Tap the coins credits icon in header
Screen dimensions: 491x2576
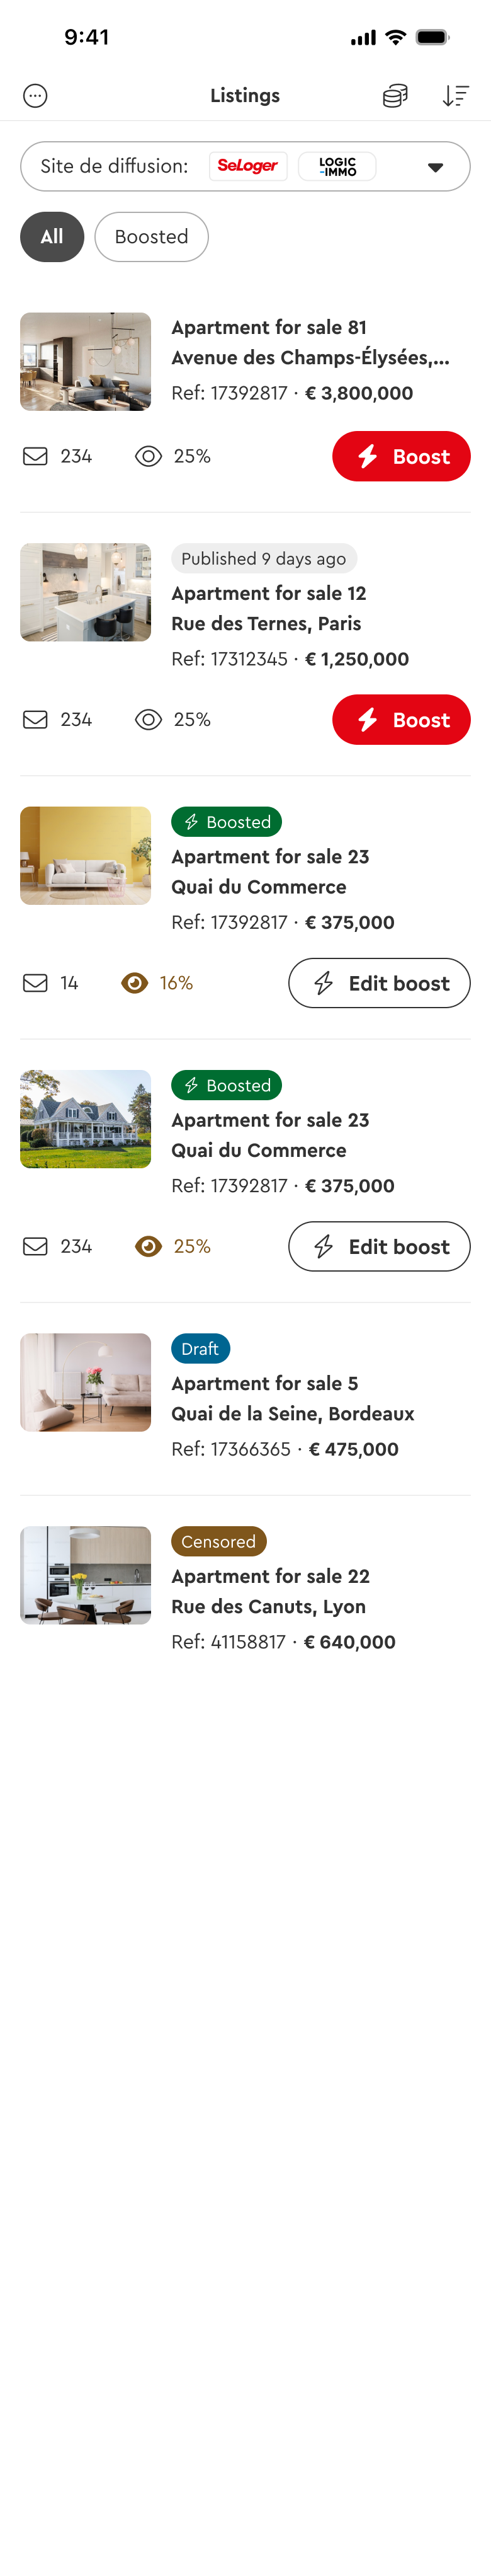point(395,96)
